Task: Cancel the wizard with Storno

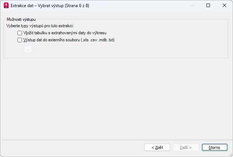Action: 214,147
